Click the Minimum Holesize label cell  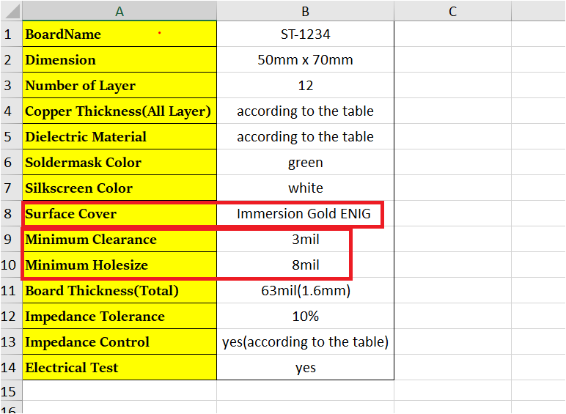(x=120, y=265)
